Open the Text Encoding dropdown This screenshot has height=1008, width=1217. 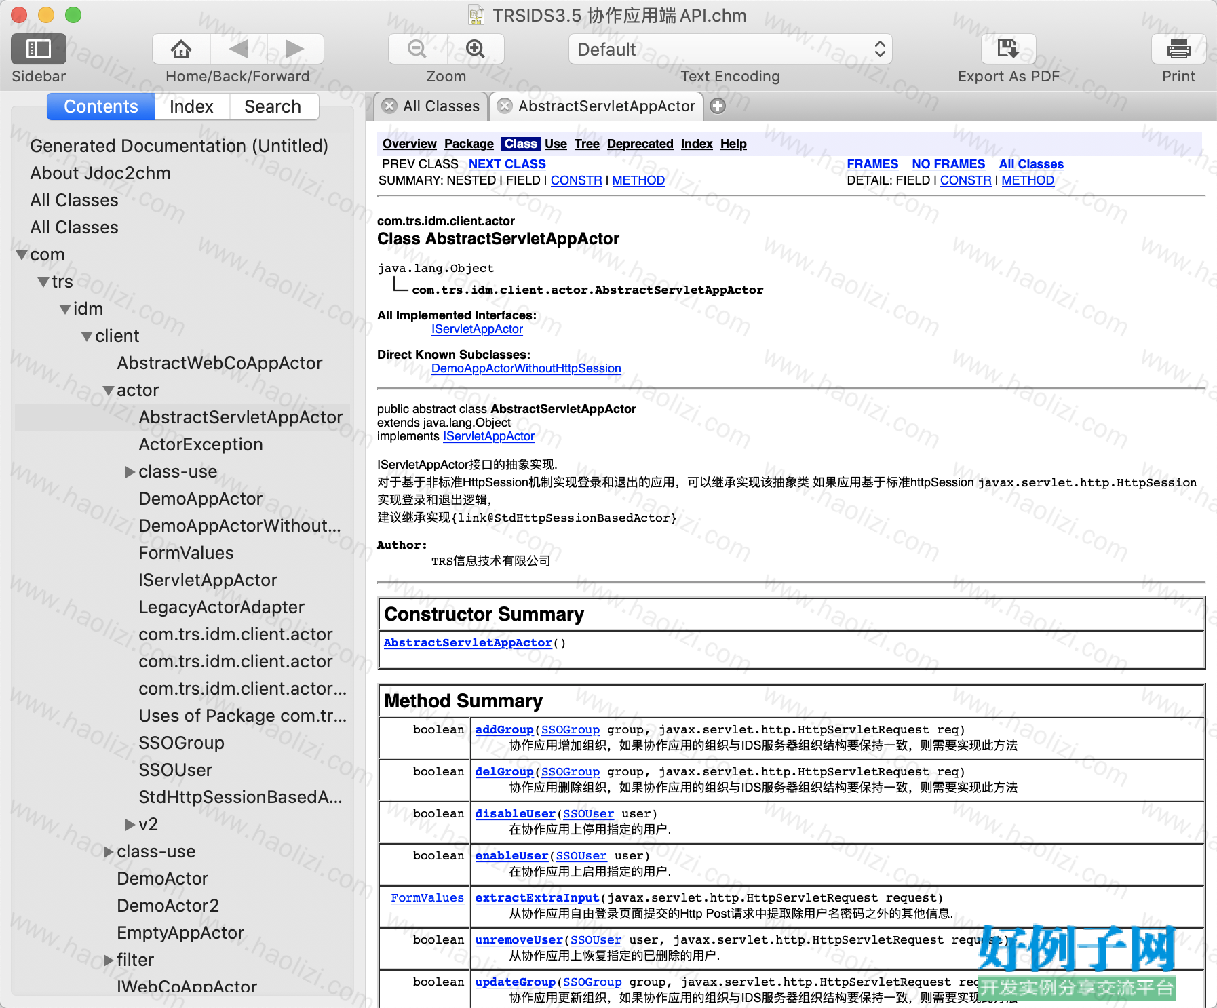[x=730, y=49]
